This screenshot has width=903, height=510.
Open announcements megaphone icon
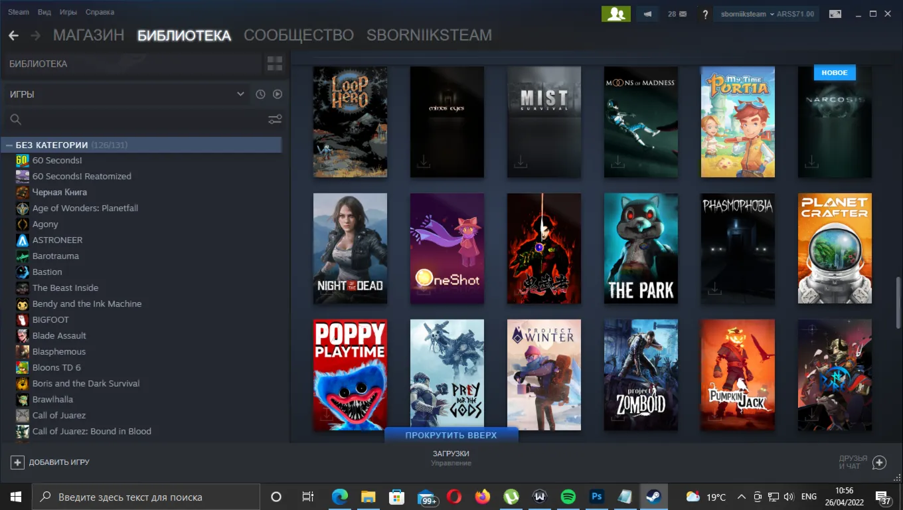(x=648, y=14)
